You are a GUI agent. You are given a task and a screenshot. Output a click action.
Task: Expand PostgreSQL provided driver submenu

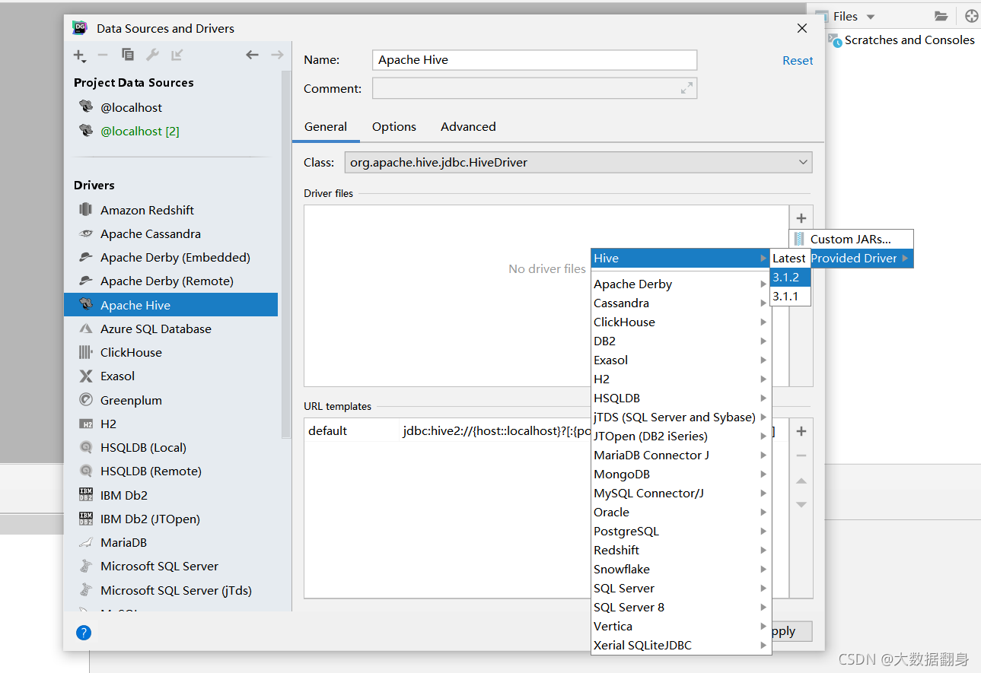pos(680,531)
